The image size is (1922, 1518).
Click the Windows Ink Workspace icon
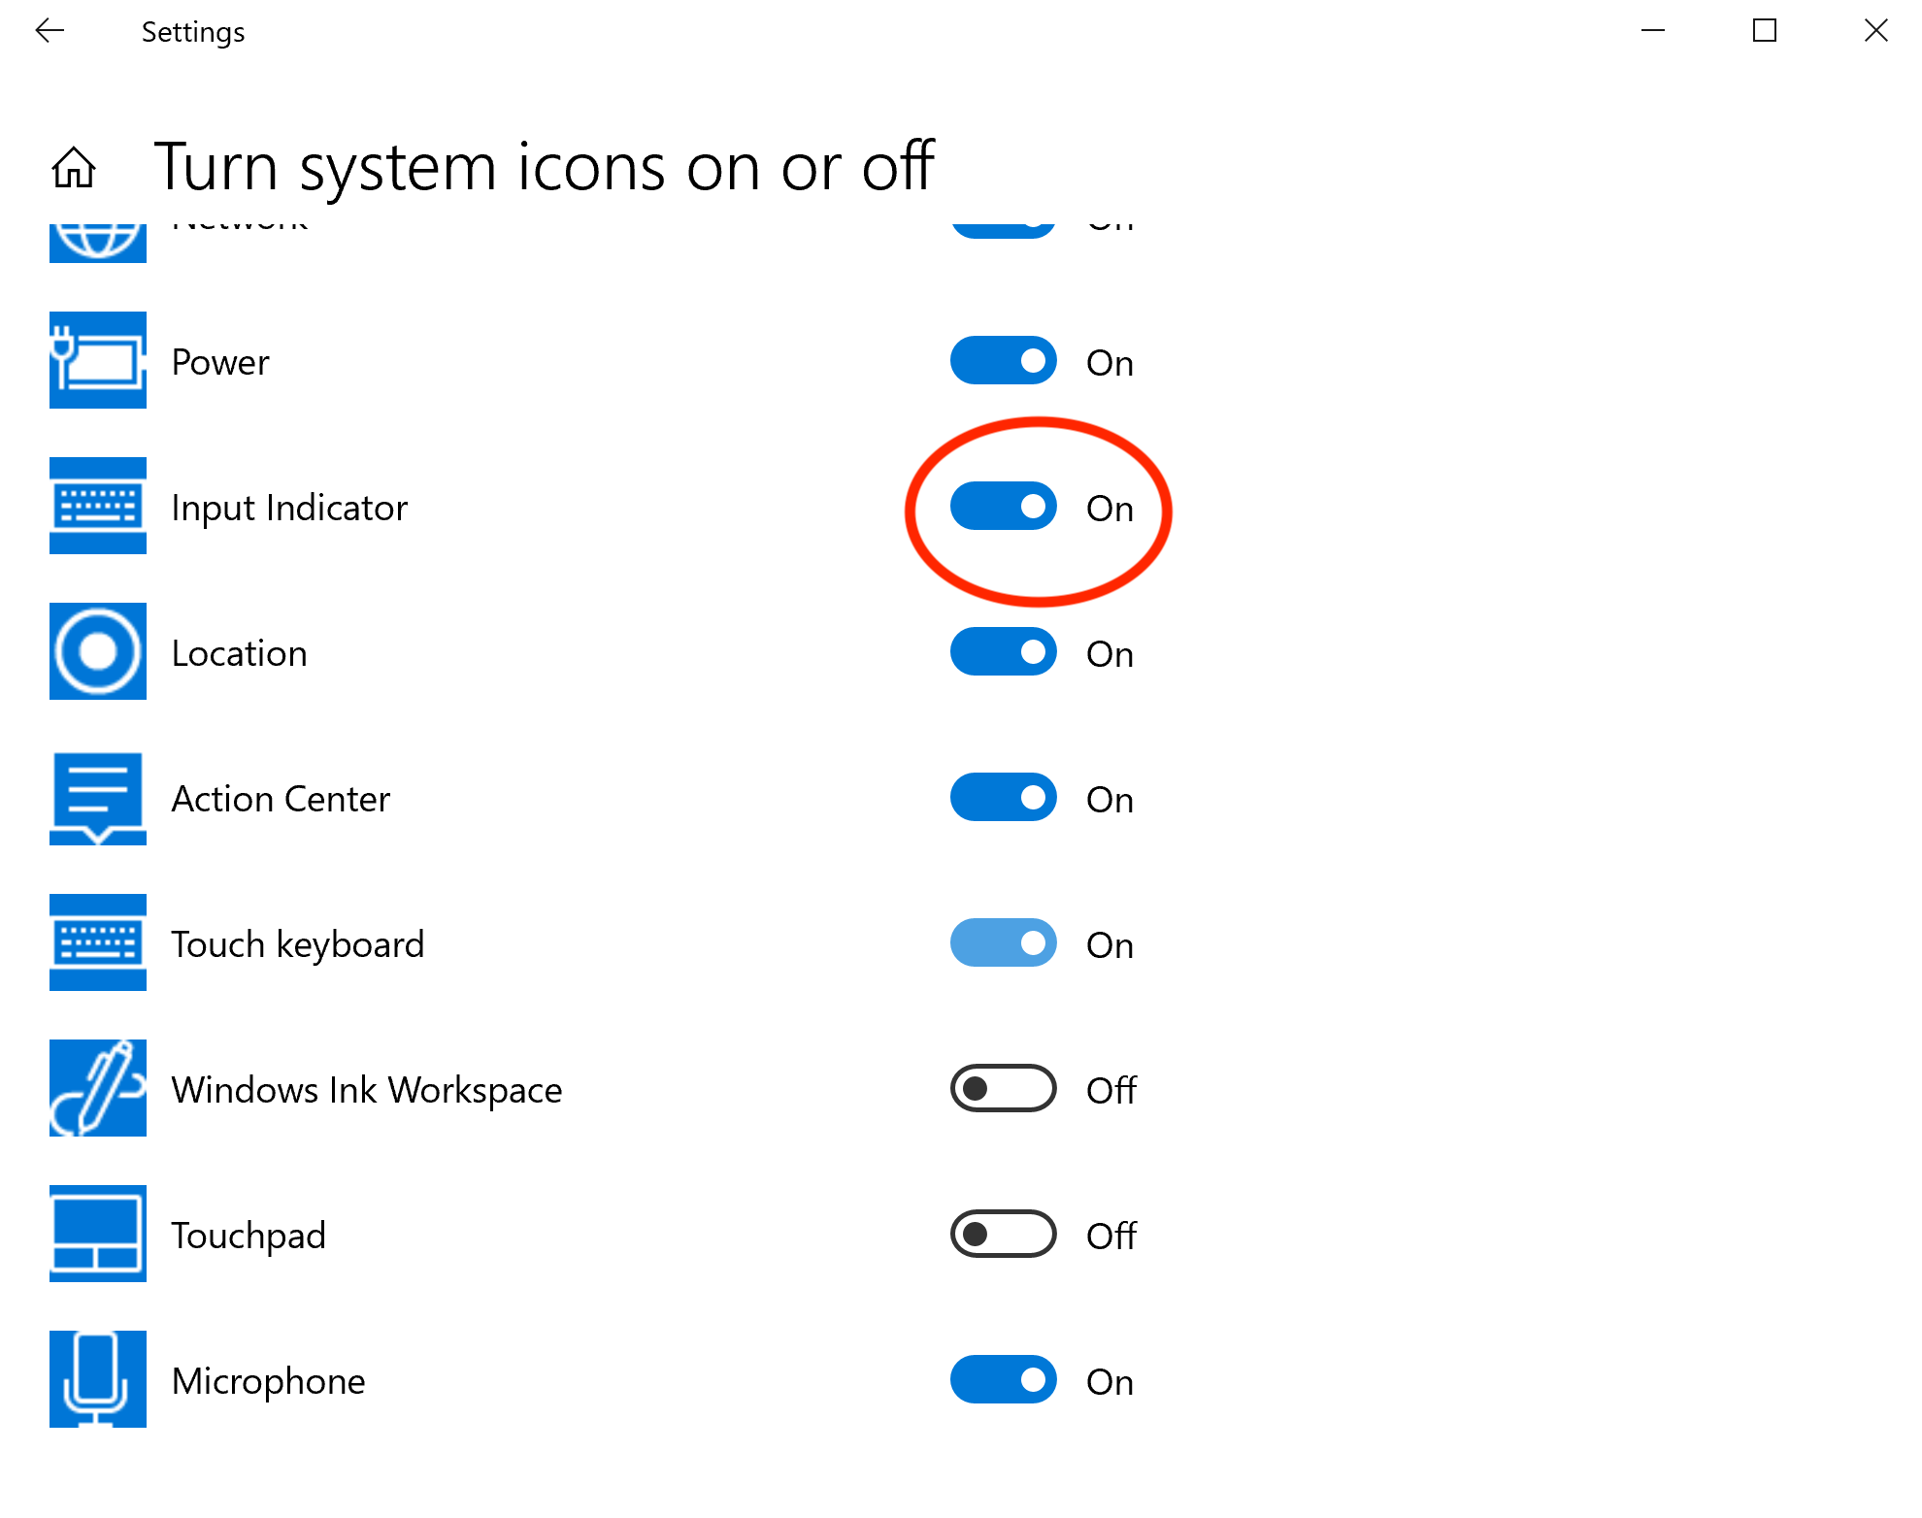(x=97, y=1087)
